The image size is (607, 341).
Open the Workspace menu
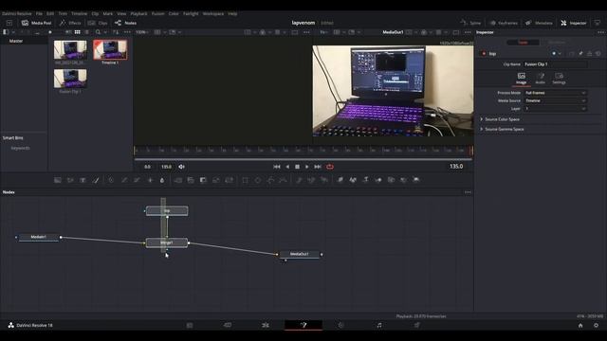coord(213,13)
